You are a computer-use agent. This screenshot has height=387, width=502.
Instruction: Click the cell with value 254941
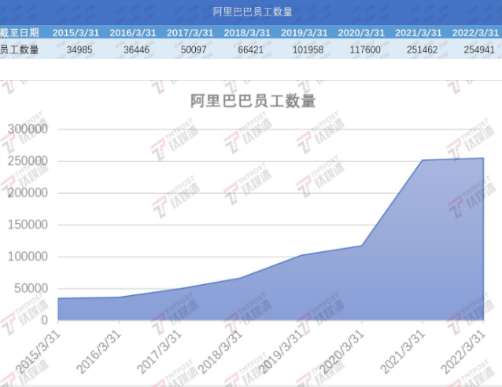(479, 49)
